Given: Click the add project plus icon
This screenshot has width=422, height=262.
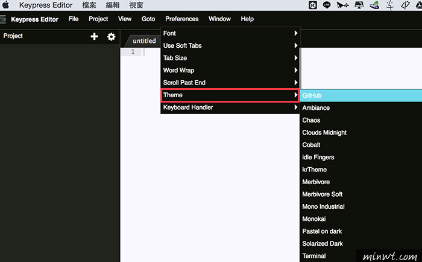Looking at the screenshot, I should click(94, 36).
